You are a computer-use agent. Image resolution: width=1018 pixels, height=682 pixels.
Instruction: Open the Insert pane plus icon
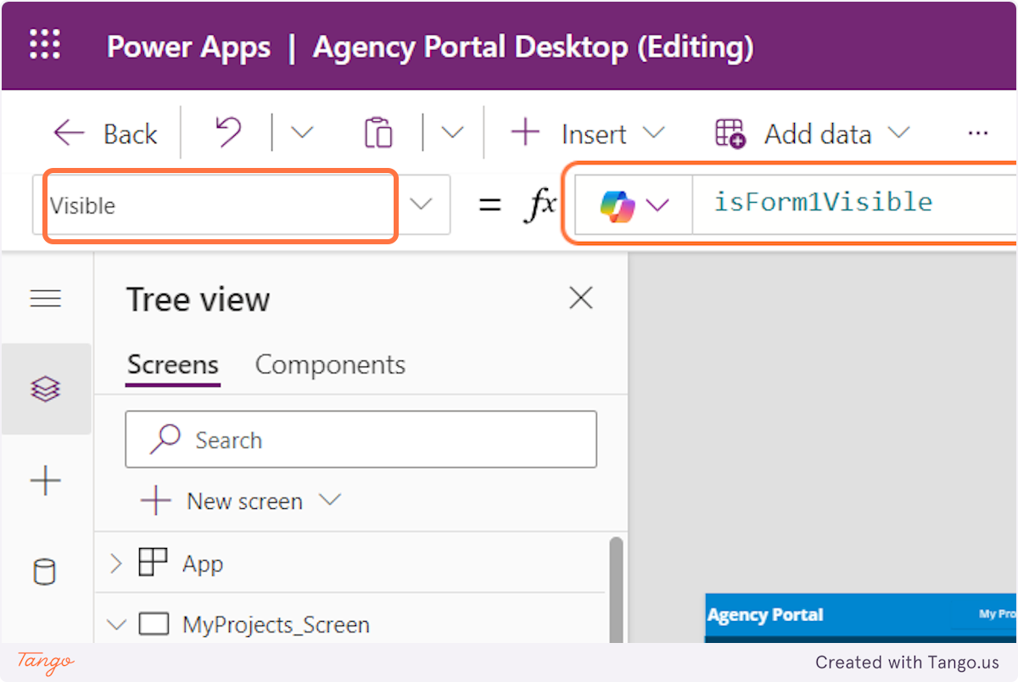pyautogui.click(x=46, y=481)
